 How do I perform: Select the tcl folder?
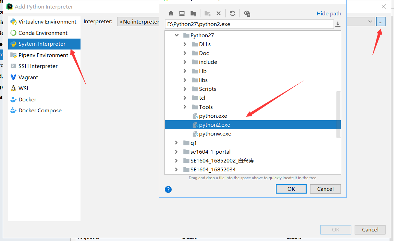(x=198, y=98)
